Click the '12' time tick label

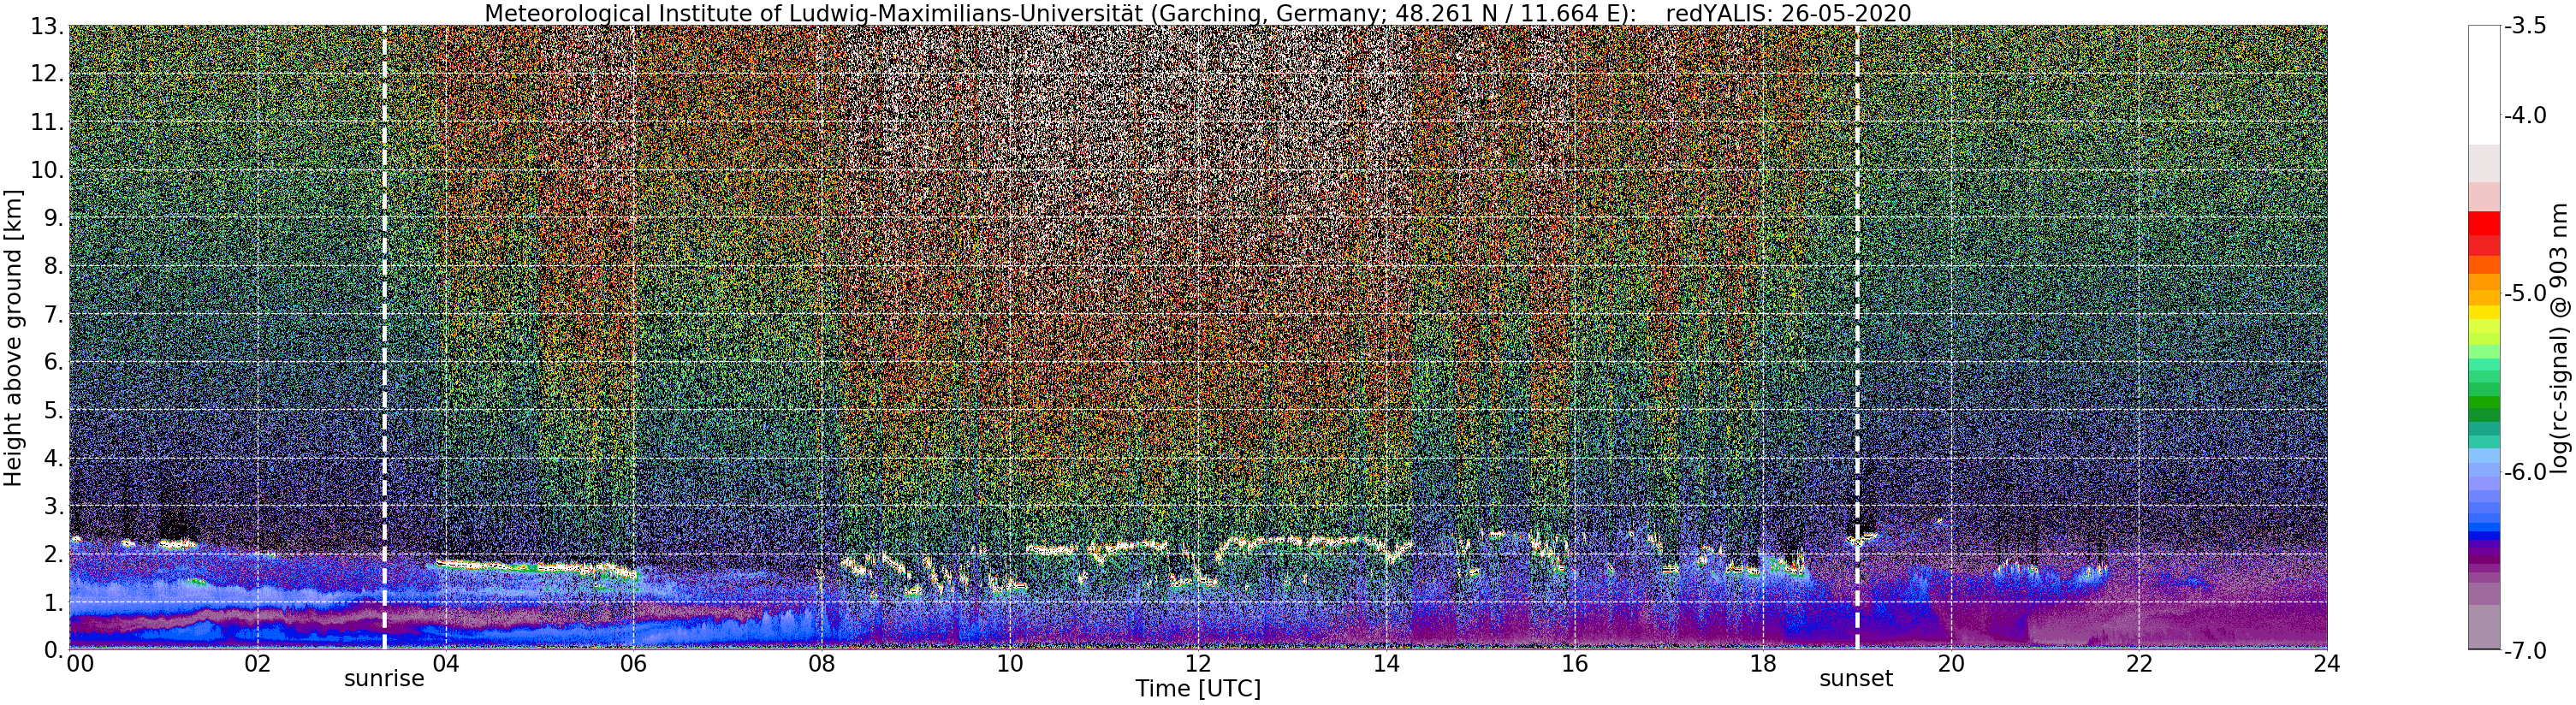point(1198,664)
